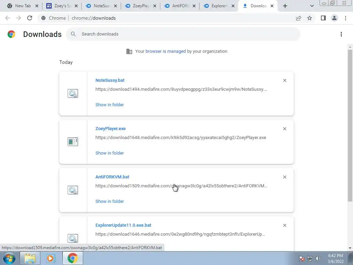Reload the downloads page
Image resolution: width=353 pixels, height=265 pixels.
[x=30, y=18]
